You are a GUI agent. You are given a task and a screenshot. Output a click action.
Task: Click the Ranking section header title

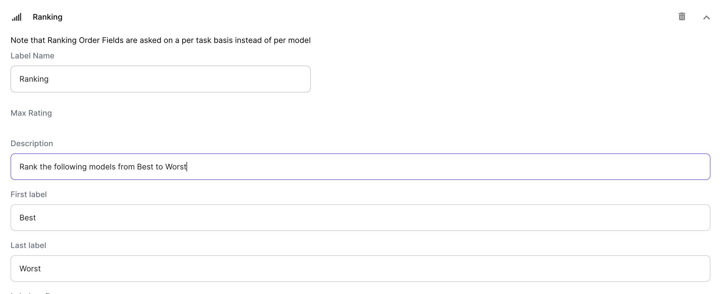[x=47, y=17]
